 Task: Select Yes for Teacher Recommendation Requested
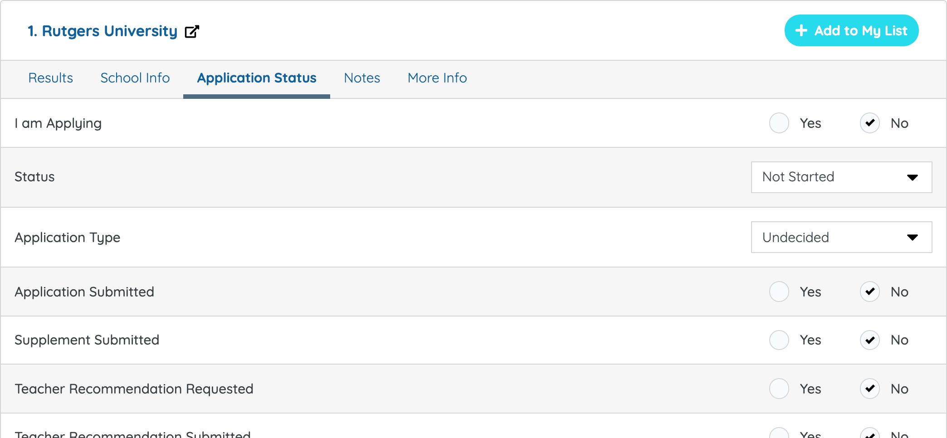(x=779, y=389)
